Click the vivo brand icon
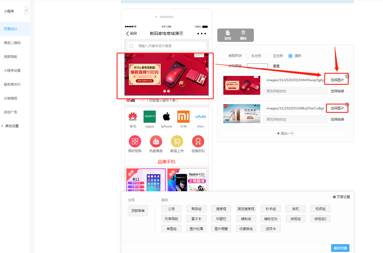Viewport: 383px width, 253px height. click(200, 117)
